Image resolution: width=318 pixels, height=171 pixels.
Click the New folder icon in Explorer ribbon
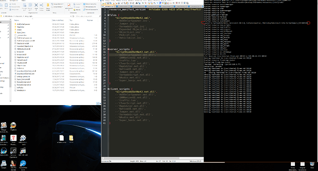pyautogui.click(x=48, y=5)
